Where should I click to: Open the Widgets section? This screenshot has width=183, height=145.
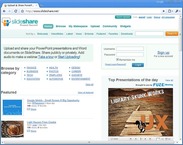coord(125,26)
